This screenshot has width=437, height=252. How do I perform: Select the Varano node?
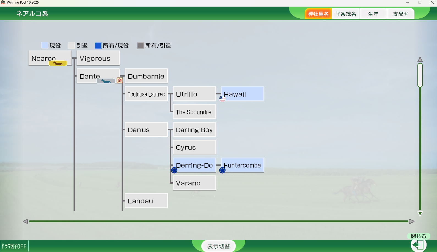point(194,183)
